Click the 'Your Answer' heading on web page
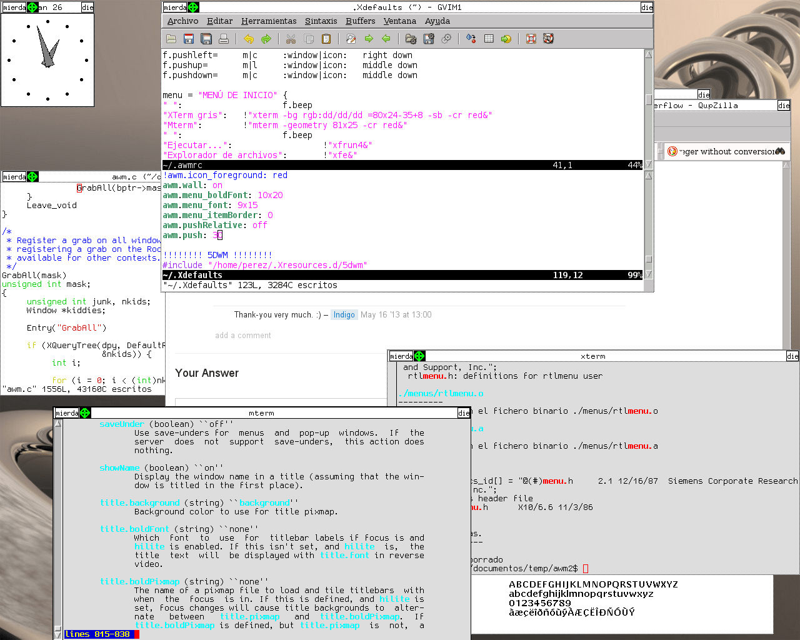Viewport: 800px width, 640px height. (207, 373)
